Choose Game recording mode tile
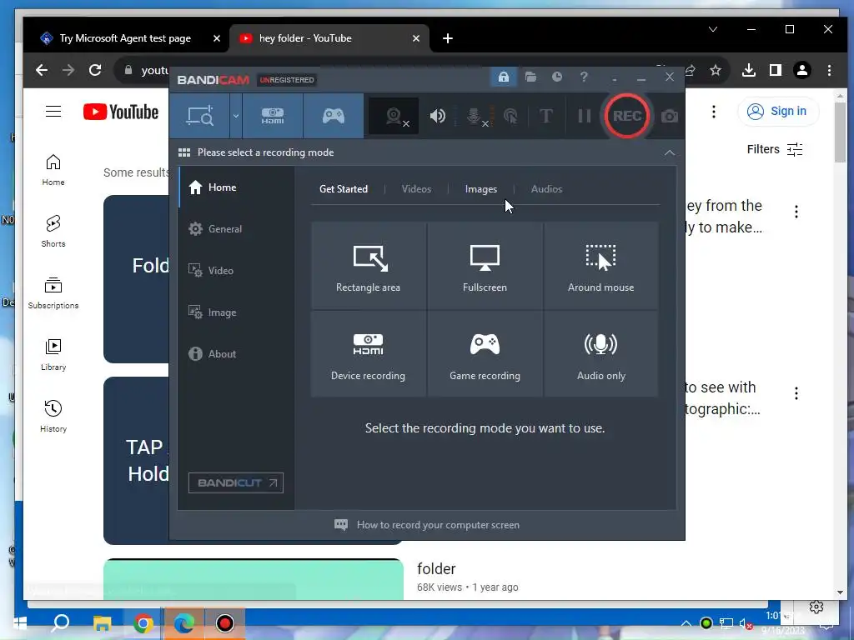The height and width of the screenshot is (640, 854). pos(485,353)
